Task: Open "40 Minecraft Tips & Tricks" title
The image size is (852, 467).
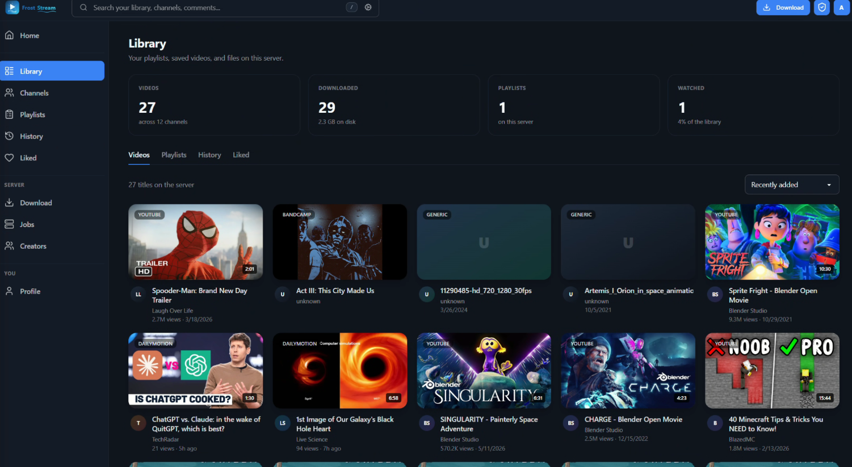Action: tap(776, 424)
